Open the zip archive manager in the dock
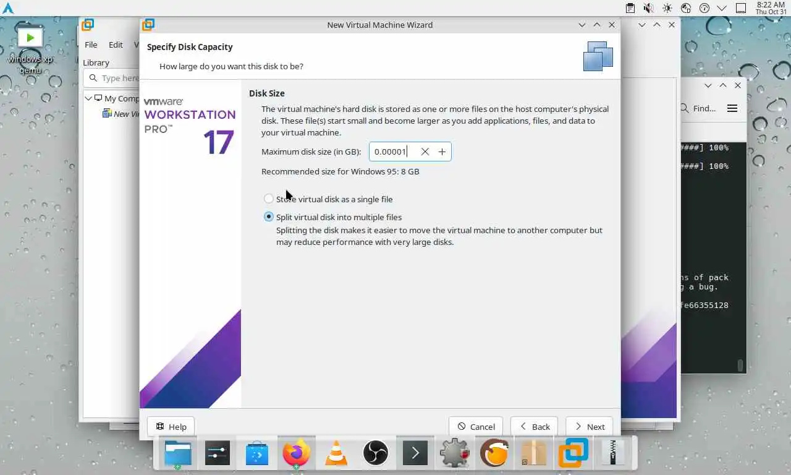791x475 pixels. tap(613, 453)
